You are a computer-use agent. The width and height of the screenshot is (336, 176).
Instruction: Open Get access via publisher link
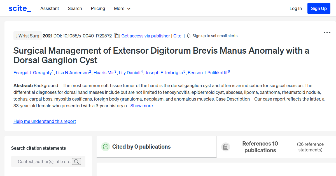(x=145, y=36)
